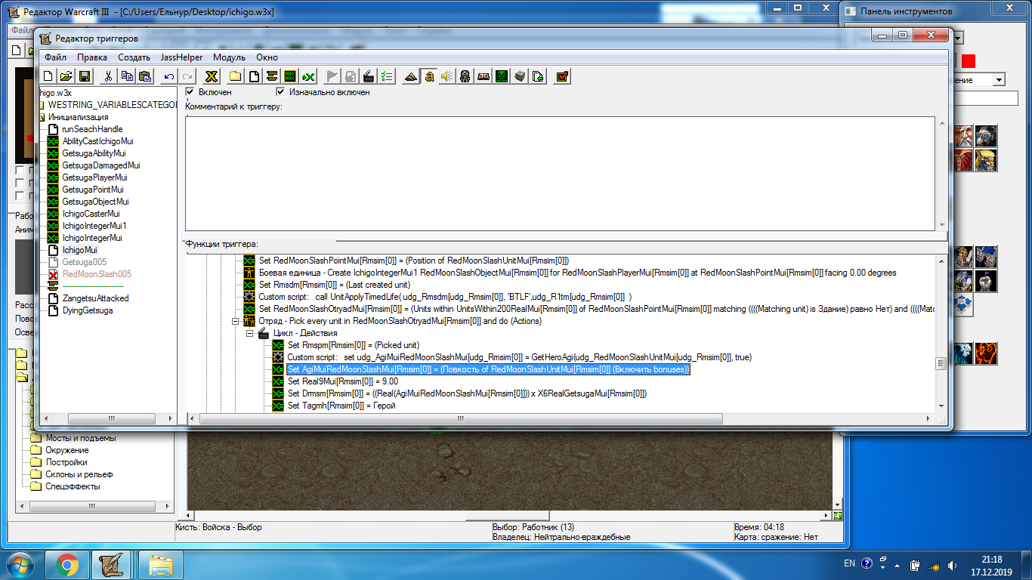Select the Склоны и рельеф folder in main window

point(79,474)
